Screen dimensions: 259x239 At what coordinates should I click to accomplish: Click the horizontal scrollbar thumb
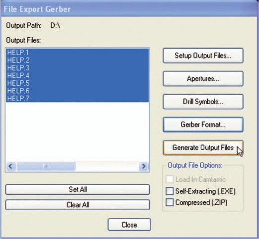[x=46, y=166]
